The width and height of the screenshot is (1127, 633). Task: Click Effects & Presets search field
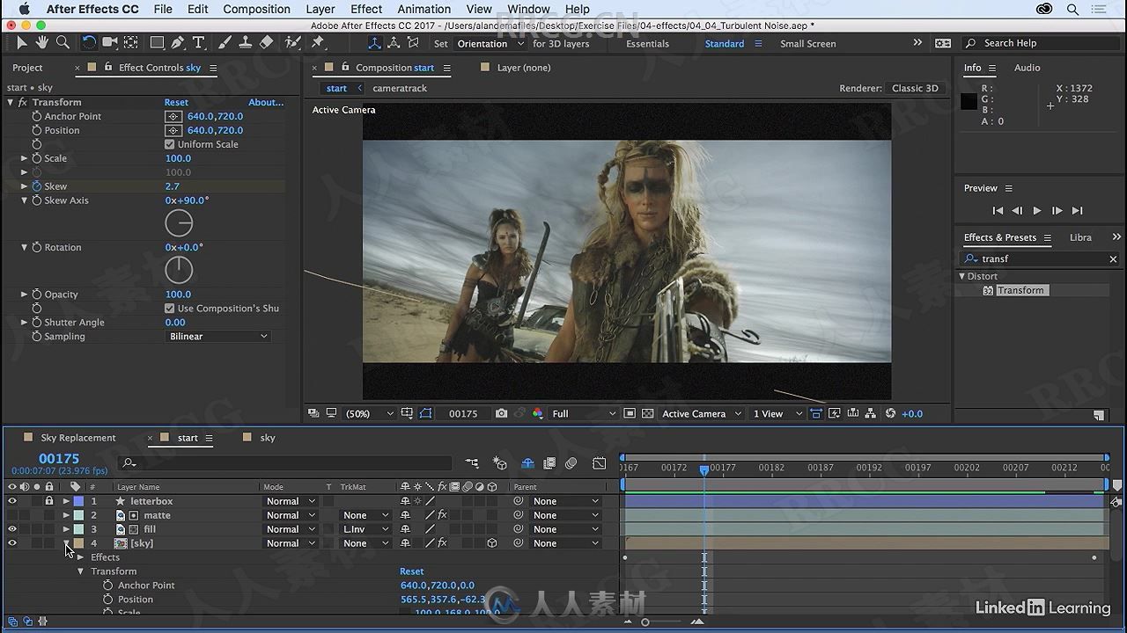tap(1040, 258)
